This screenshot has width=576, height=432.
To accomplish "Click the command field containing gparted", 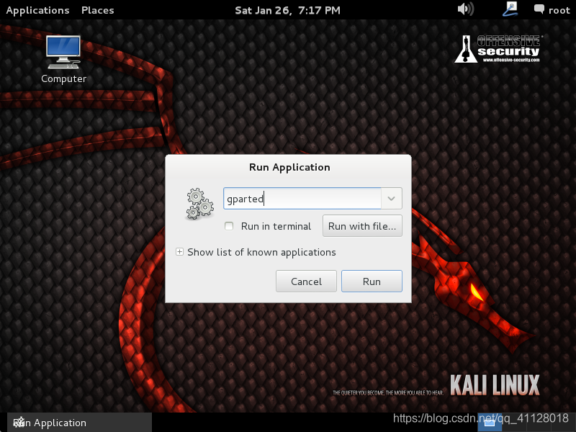I will pos(302,199).
